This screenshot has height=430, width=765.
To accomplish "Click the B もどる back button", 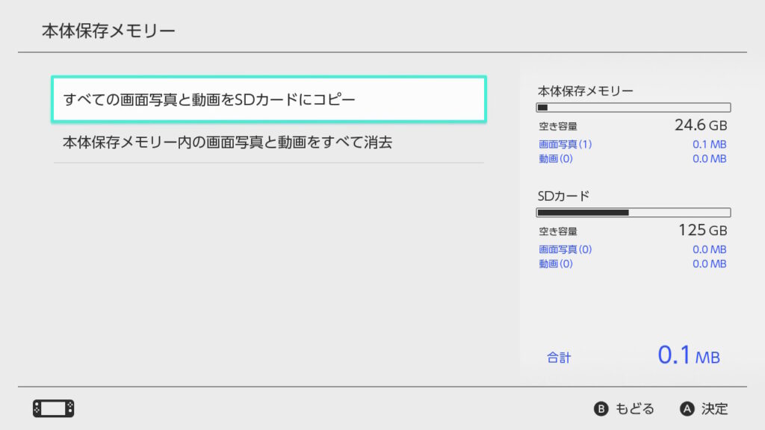I will click(624, 408).
